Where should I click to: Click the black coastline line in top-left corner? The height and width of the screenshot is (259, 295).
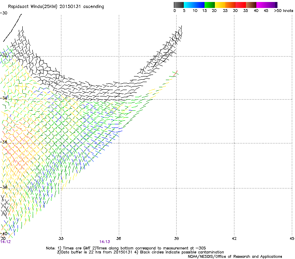coord(12,28)
